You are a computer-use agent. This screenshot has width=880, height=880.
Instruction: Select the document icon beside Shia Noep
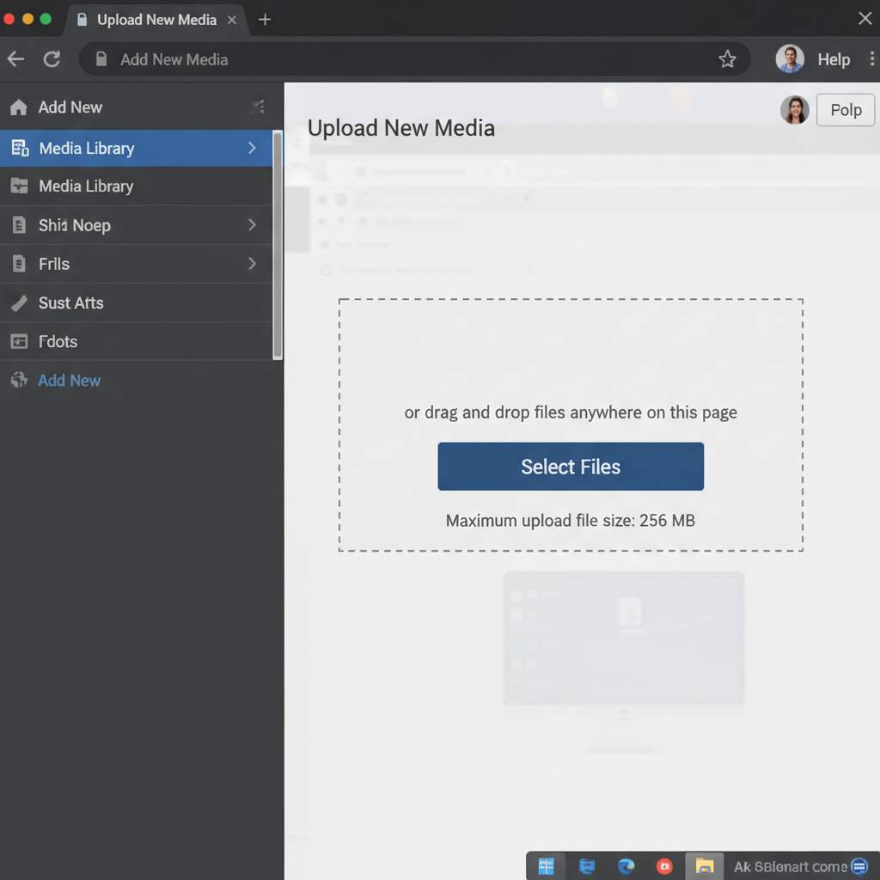17,225
